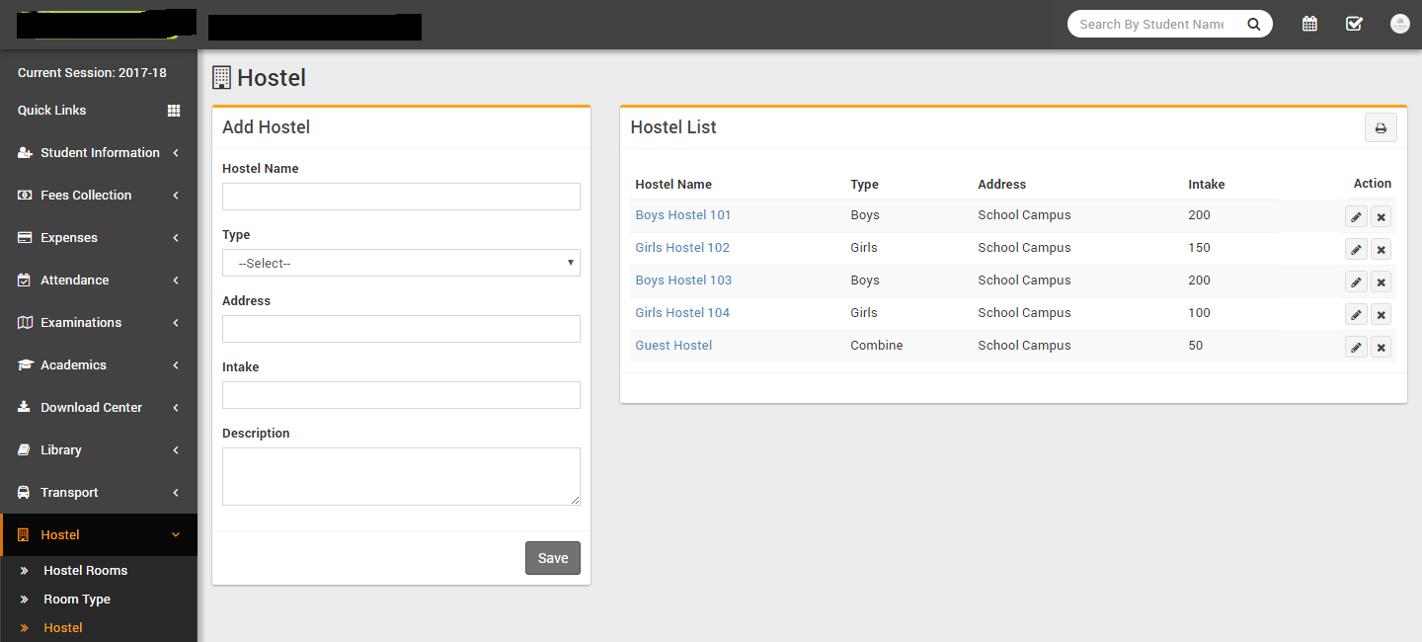The image size is (1422, 642).
Task: Delete Girls Hostel 102 entry
Action: click(x=1381, y=250)
